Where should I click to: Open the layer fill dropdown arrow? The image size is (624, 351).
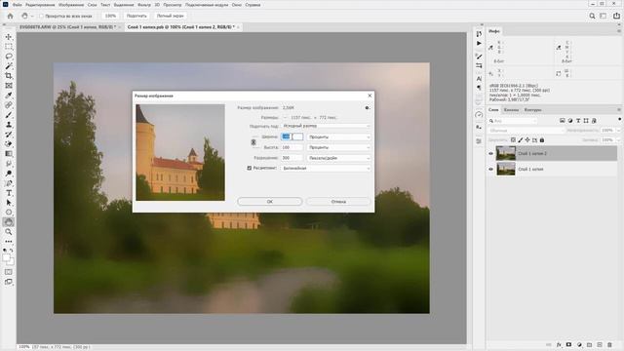(x=618, y=140)
